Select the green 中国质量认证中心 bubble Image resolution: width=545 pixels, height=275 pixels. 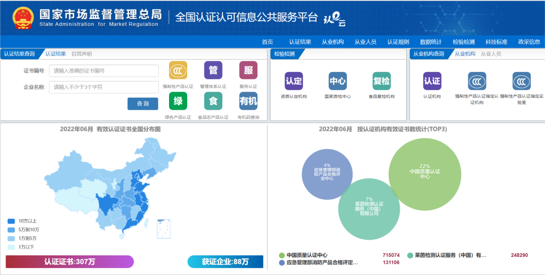[x=424, y=175]
